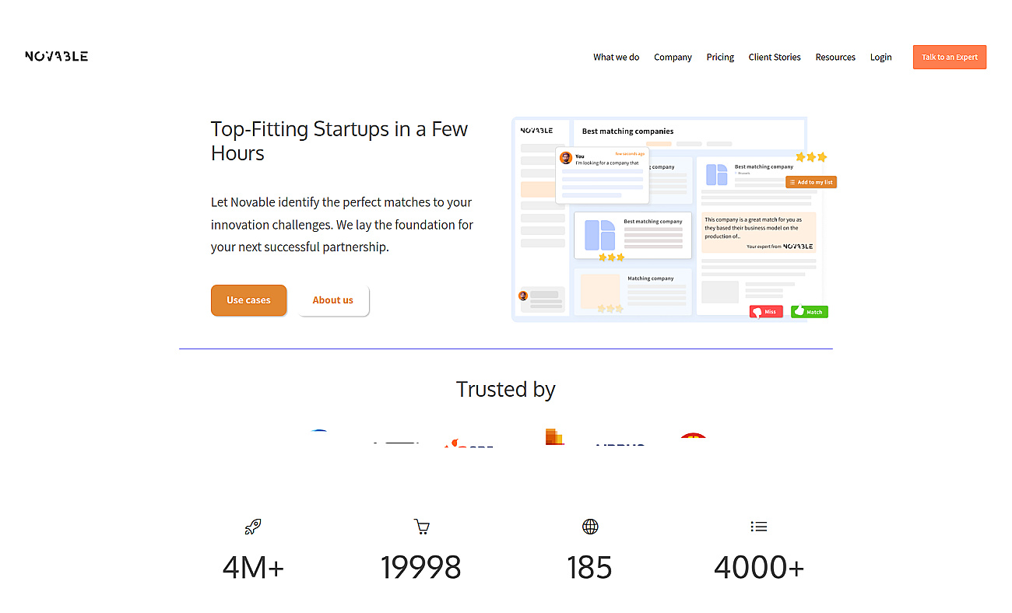Click the Add to my list badge
1012x613 pixels.
(811, 182)
